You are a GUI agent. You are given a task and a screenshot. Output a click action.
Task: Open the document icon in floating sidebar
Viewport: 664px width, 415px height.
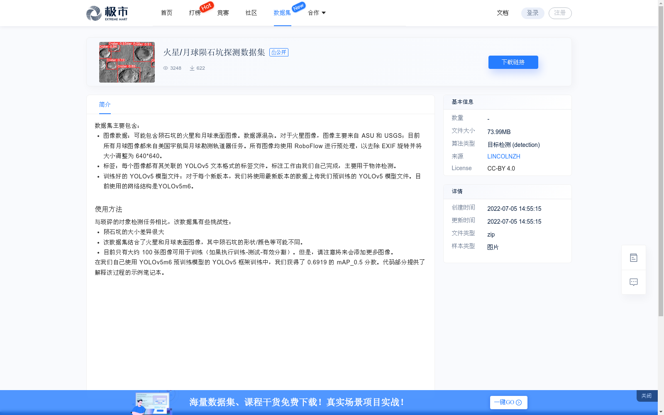[x=634, y=258]
